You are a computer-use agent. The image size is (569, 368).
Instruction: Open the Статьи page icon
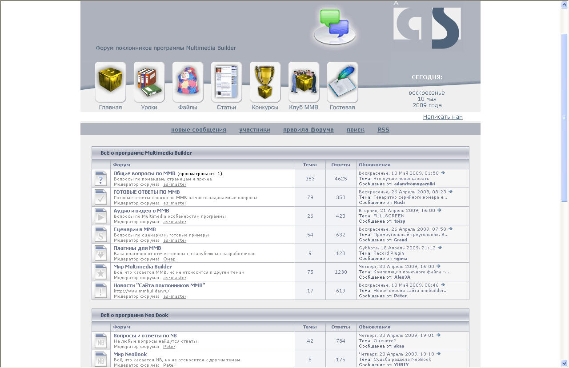tap(226, 82)
